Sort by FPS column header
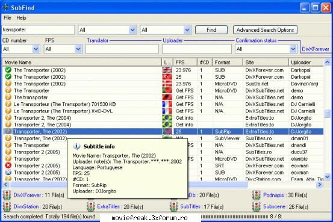The image size is (333, 222). pyautogui.click(x=185, y=63)
